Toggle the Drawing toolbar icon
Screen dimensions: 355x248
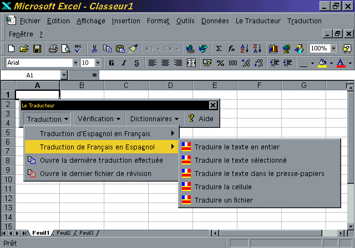[299, 49]
